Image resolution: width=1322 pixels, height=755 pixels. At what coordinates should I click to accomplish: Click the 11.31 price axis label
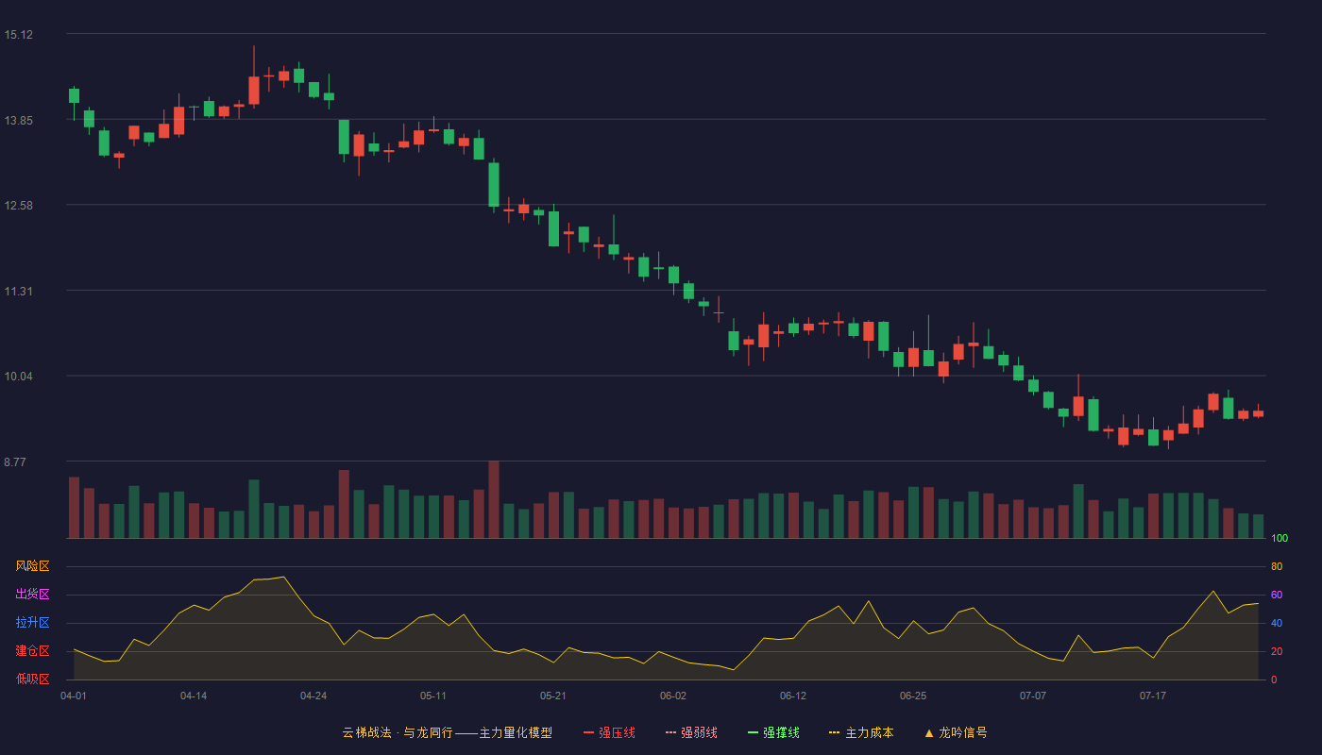coord(18,292)
